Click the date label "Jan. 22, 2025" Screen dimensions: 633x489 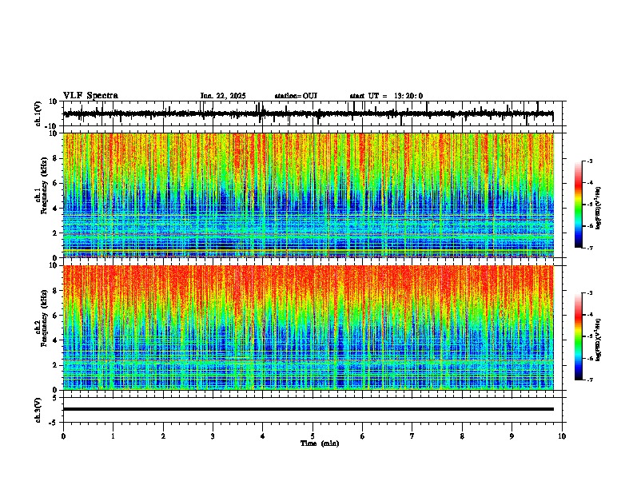click(x=223, y=96)
